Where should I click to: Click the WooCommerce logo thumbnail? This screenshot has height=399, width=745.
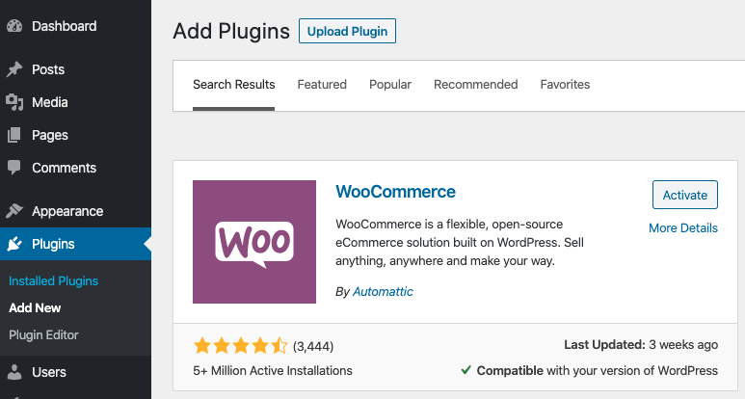click(x=254, y=242)
